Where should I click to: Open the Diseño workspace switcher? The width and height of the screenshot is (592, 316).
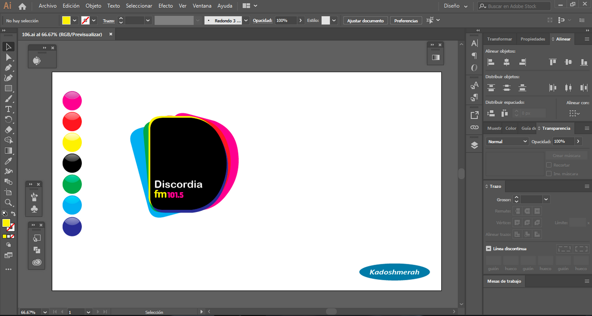pyautogui.click(x=456, y=6)
